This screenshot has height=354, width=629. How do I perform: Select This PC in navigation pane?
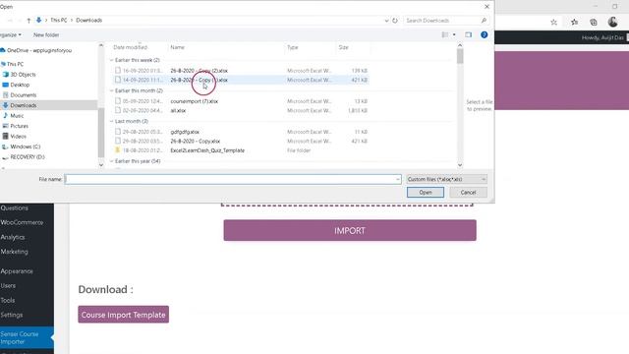(13, 64)
